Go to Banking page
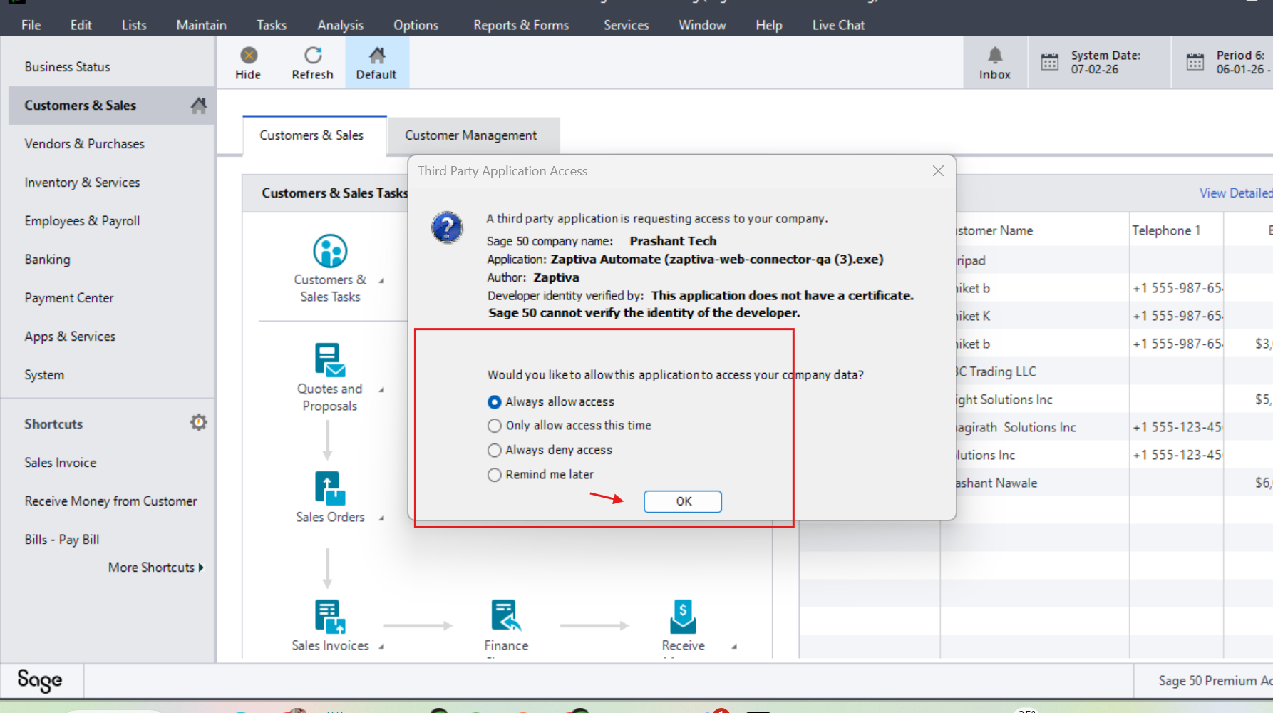The width and height of the screenshot is (1273, 713). point(48,260)
